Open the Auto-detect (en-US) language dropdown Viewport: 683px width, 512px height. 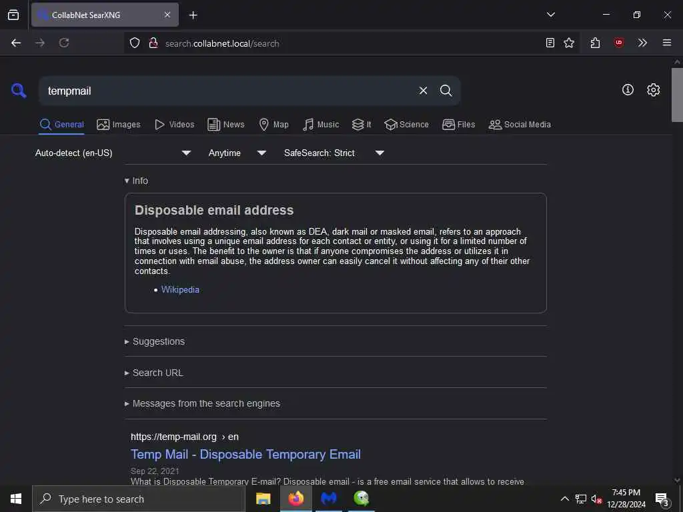(x=113, y=153)
